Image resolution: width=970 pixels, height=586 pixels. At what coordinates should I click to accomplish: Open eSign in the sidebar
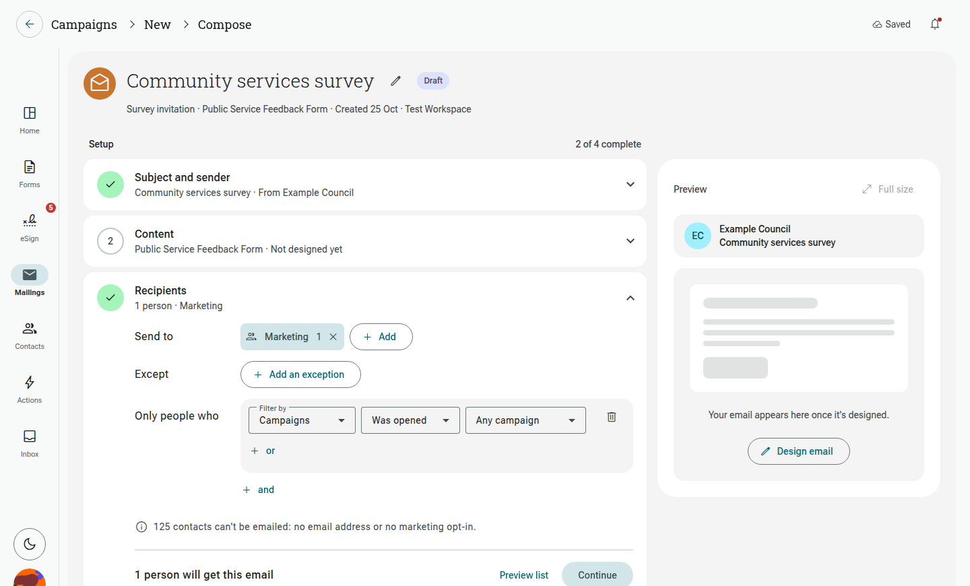[30, 228]
